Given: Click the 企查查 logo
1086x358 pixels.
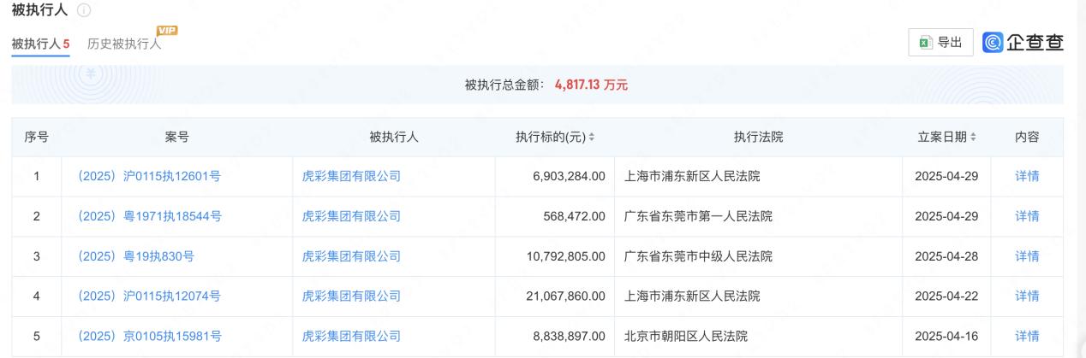Looking at the screenshot, I should click(x=1023, y=41).
